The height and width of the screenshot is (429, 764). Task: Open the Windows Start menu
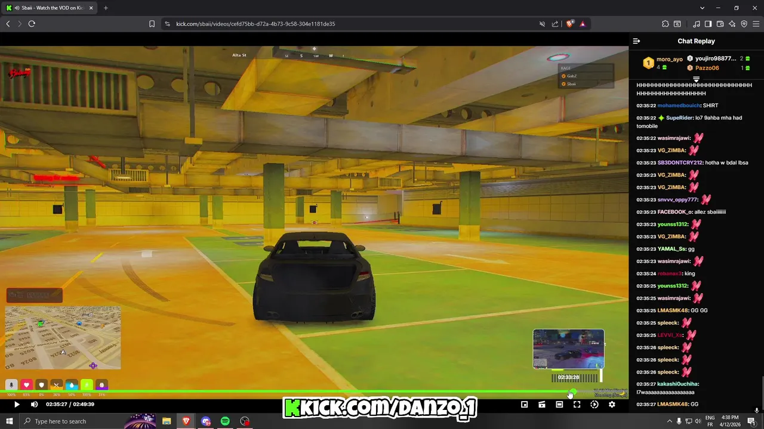9,421
